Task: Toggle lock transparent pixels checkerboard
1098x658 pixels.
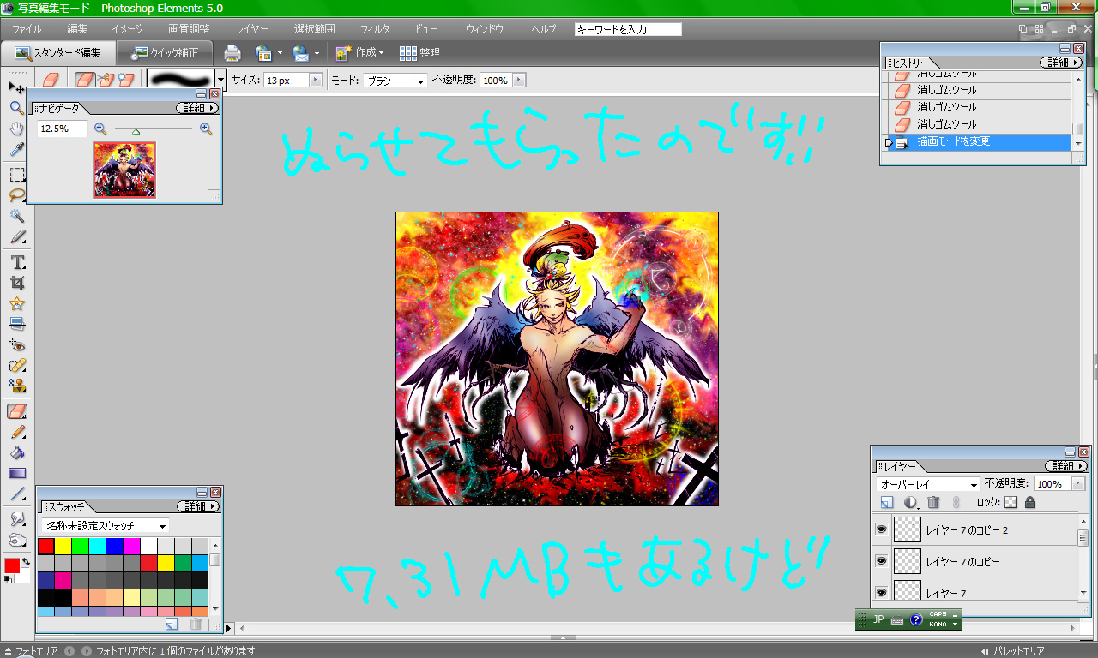Action: (x=1011, y=503)
